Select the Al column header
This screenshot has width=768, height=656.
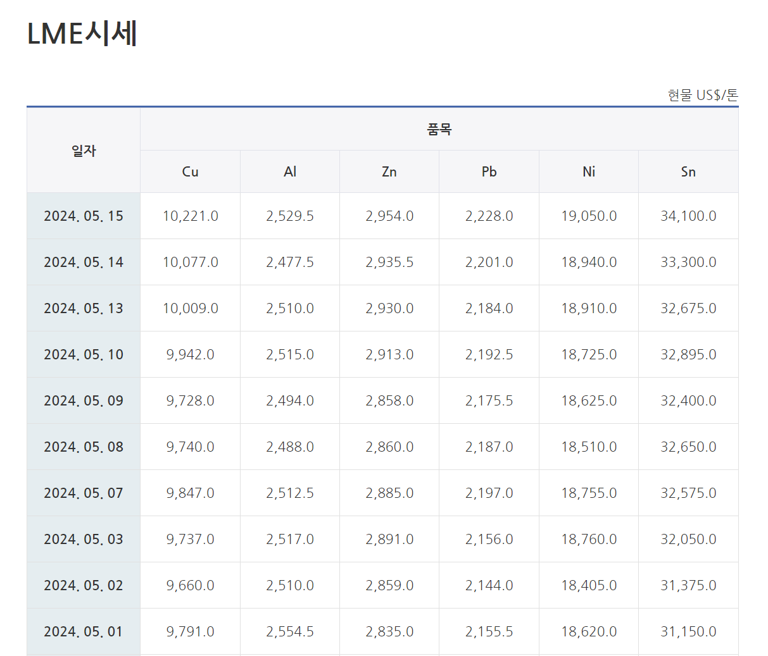point(290,171)
